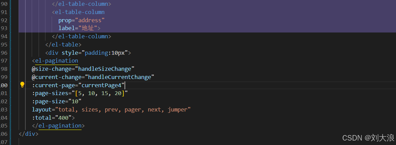
Task: Click the prop="address" attribute
Action: 82,20
